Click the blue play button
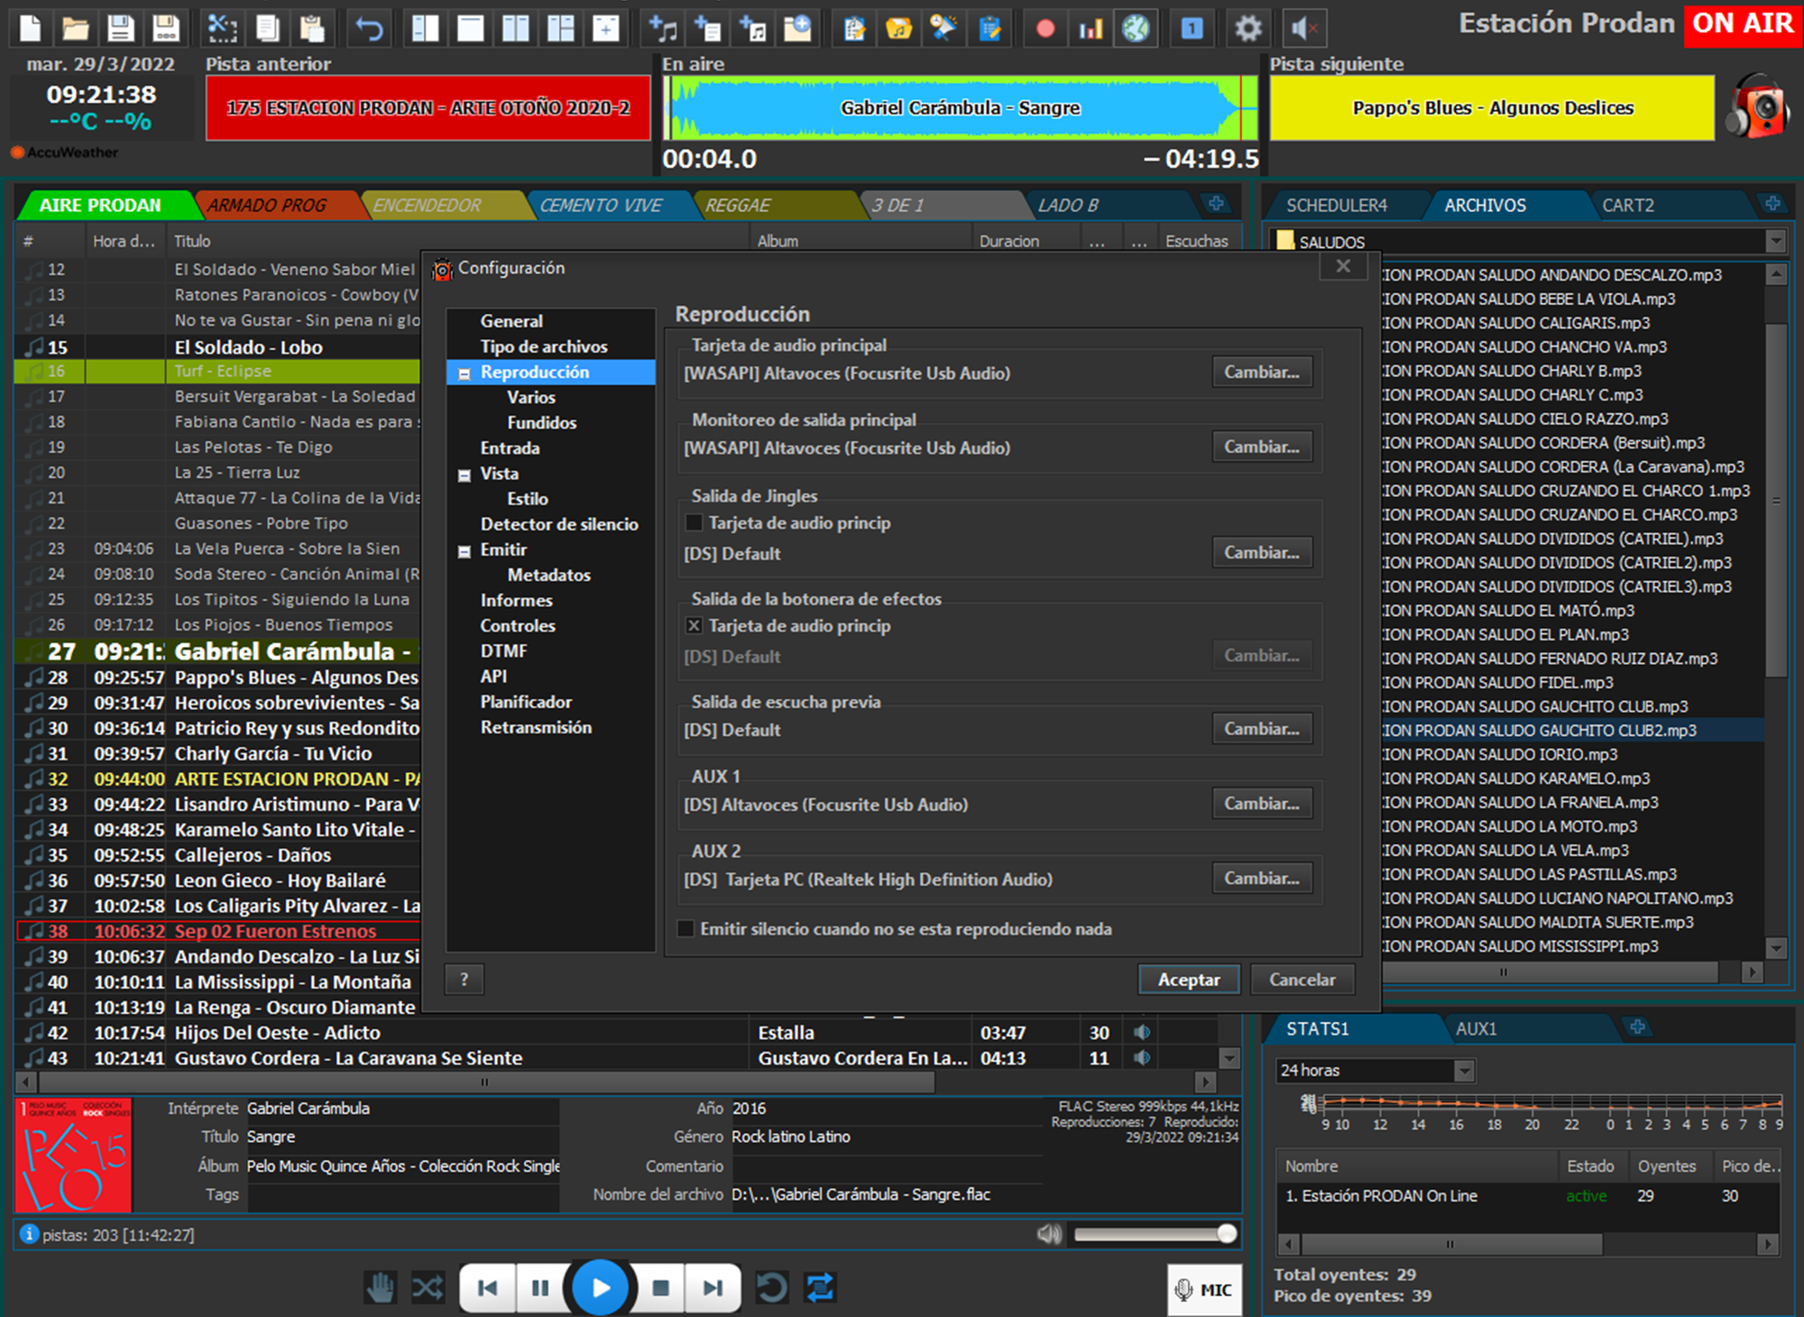Viewport: 1804px width, 1317px height. (x=601, y=1287)
